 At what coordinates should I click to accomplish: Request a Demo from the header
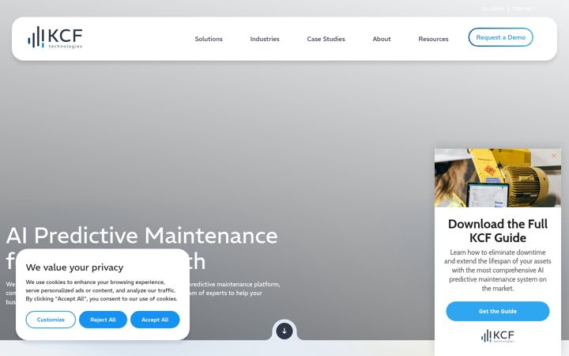click(x=501, y=37)
